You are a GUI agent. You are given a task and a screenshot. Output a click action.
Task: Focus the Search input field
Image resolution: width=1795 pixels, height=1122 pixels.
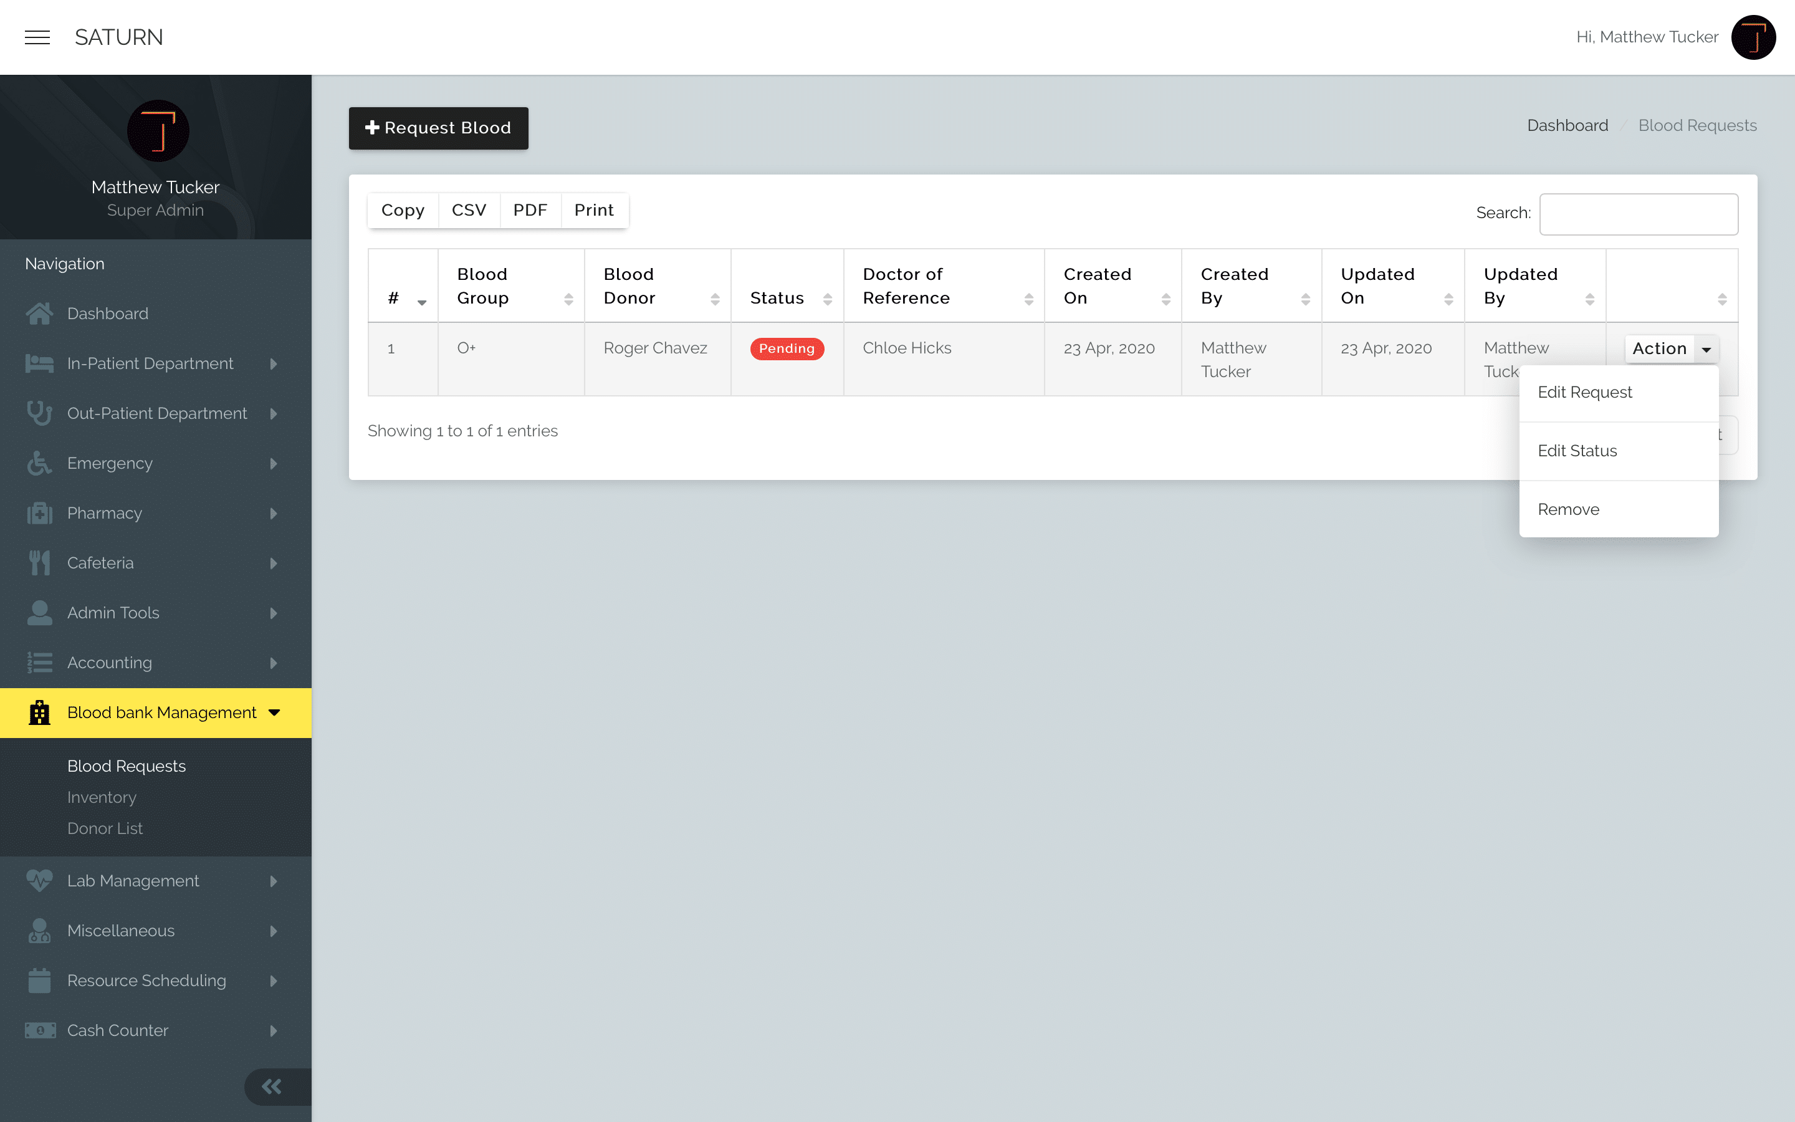(1639, 214)
